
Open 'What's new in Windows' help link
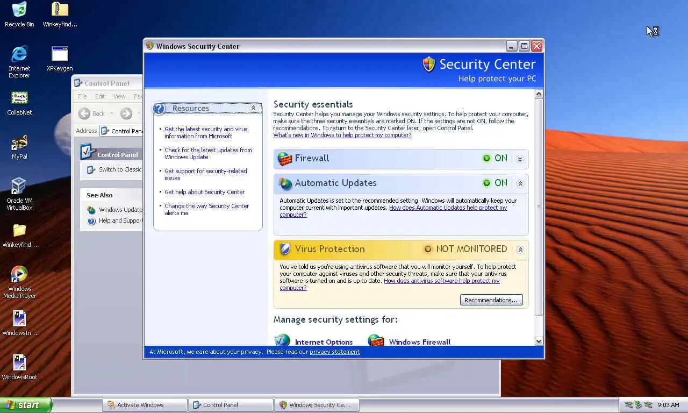(342, 136)
